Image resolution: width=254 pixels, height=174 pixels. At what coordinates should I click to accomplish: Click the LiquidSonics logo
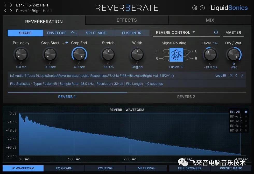(x=229, y=8)
